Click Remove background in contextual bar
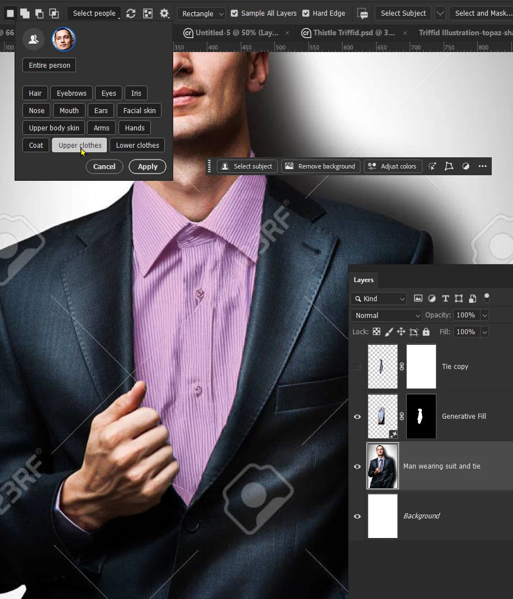513x599 pixels. pyautogui.click(x=321, y=166)
